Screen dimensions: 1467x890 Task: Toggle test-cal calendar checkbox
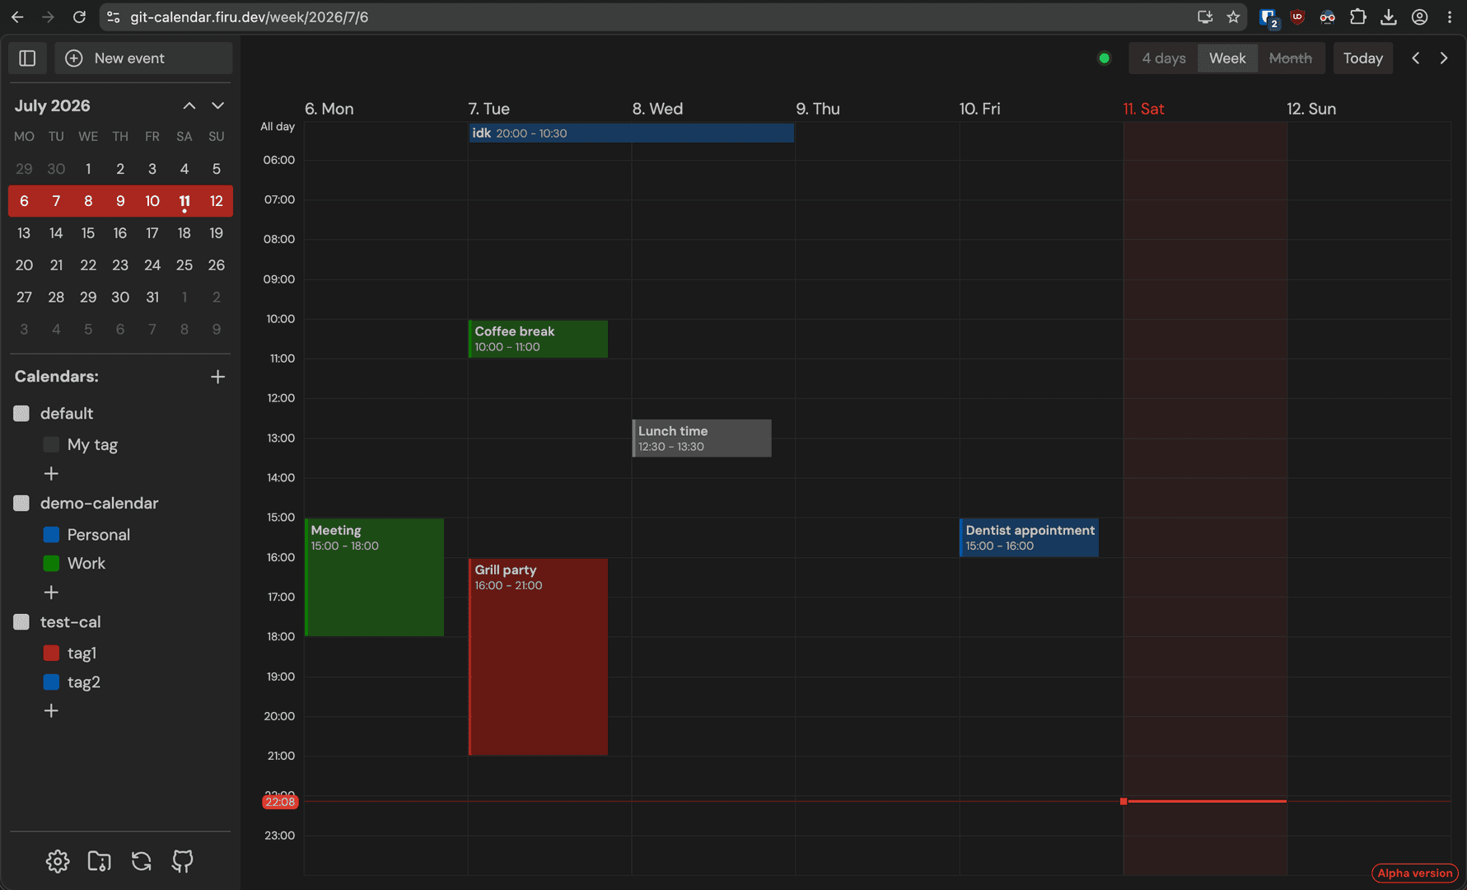click(21, 622)
